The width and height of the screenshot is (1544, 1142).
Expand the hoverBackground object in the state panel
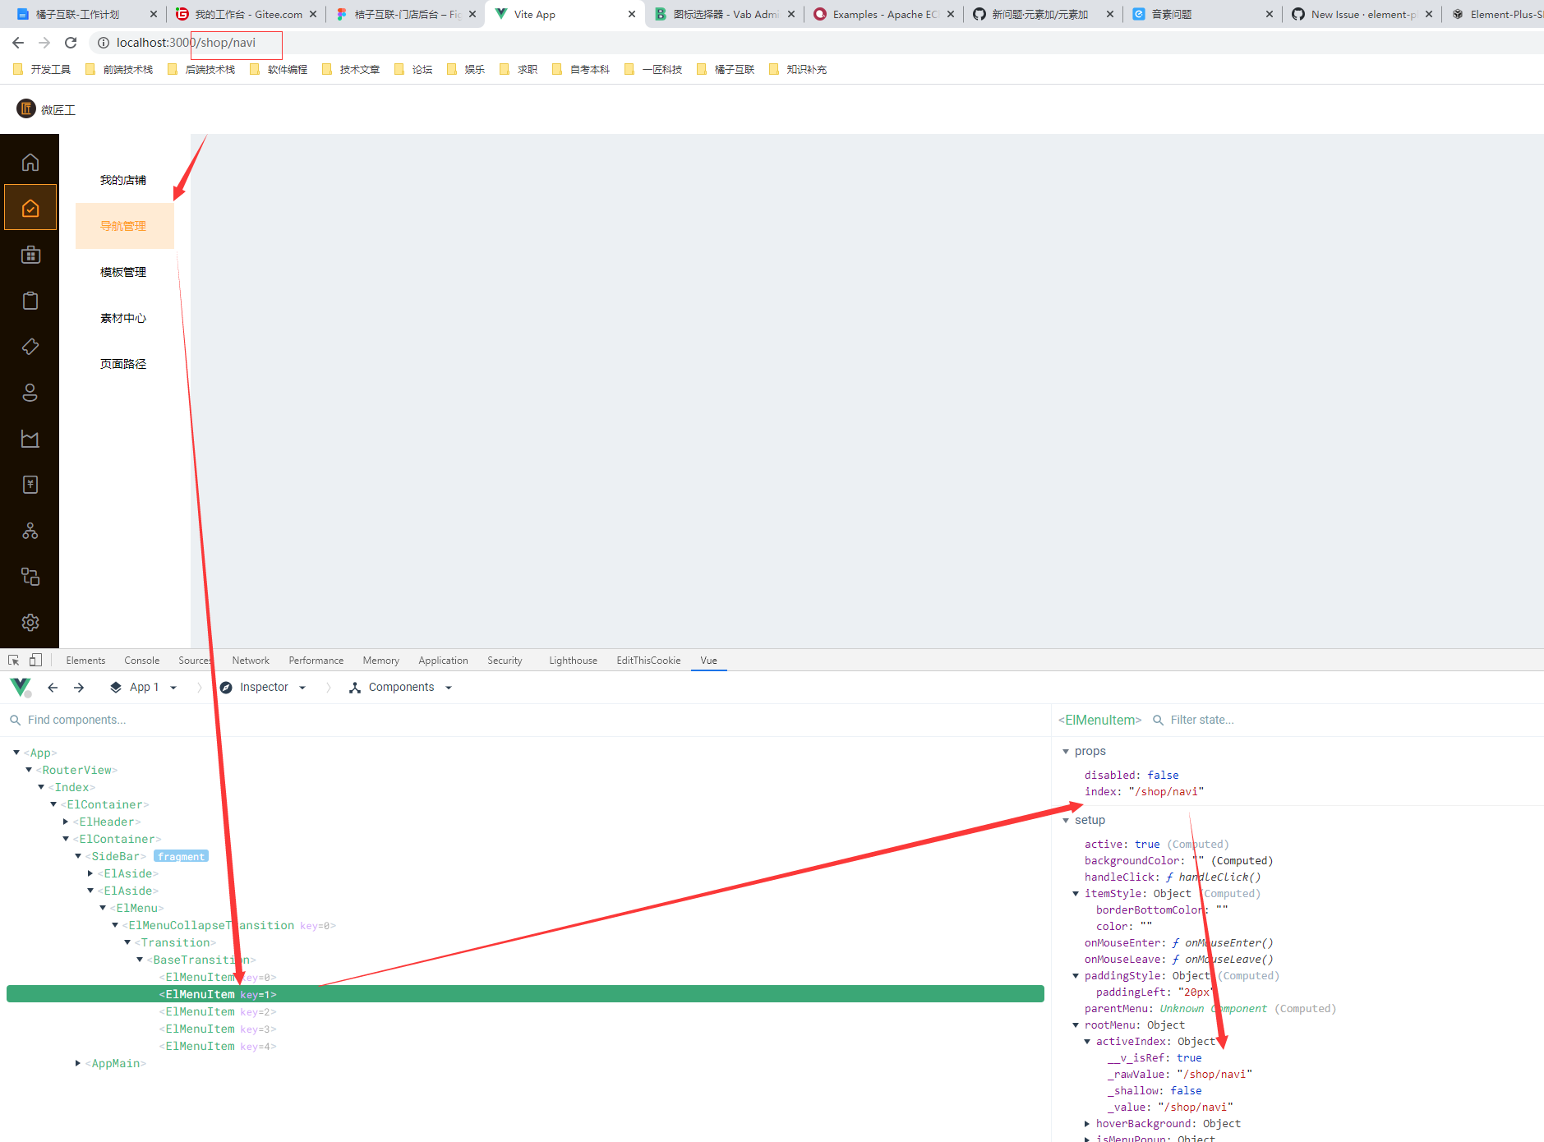point(1087,1124)
